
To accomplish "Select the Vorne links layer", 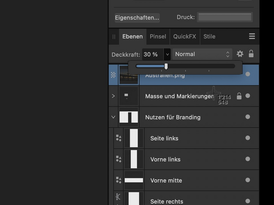I will [187, 159].
